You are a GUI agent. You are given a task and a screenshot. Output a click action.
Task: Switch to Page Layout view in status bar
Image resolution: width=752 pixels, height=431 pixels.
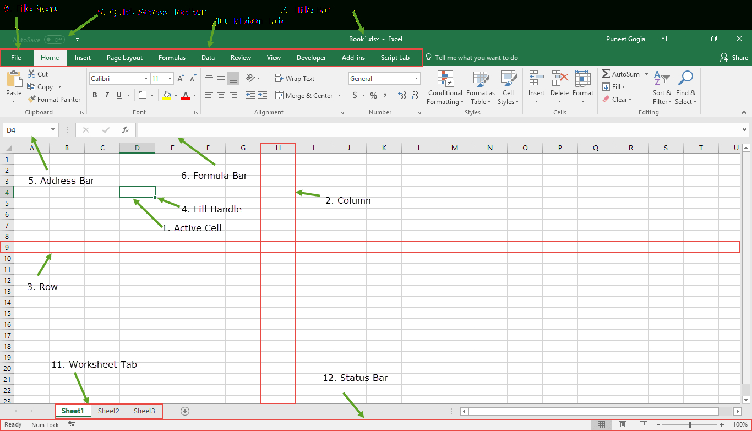point(622,424)
